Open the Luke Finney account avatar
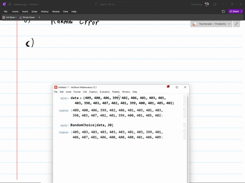Image resolution: width=245 pixels, height=183 pixels. pyautogui.click(x=207, y=5)
